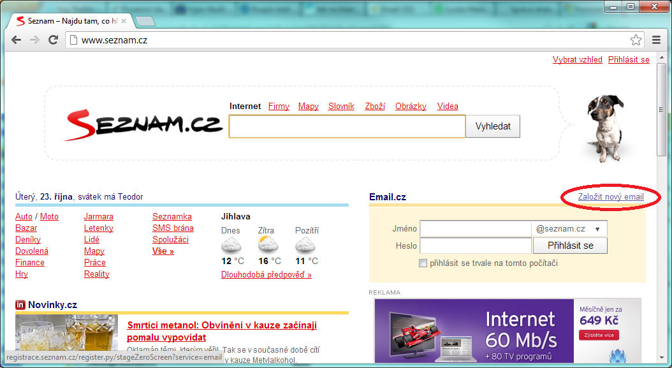Image resolution: width=672 pixels, height=368 pixels.
Task: Open Mapy link in services list
Action: [x=94, y=251]
